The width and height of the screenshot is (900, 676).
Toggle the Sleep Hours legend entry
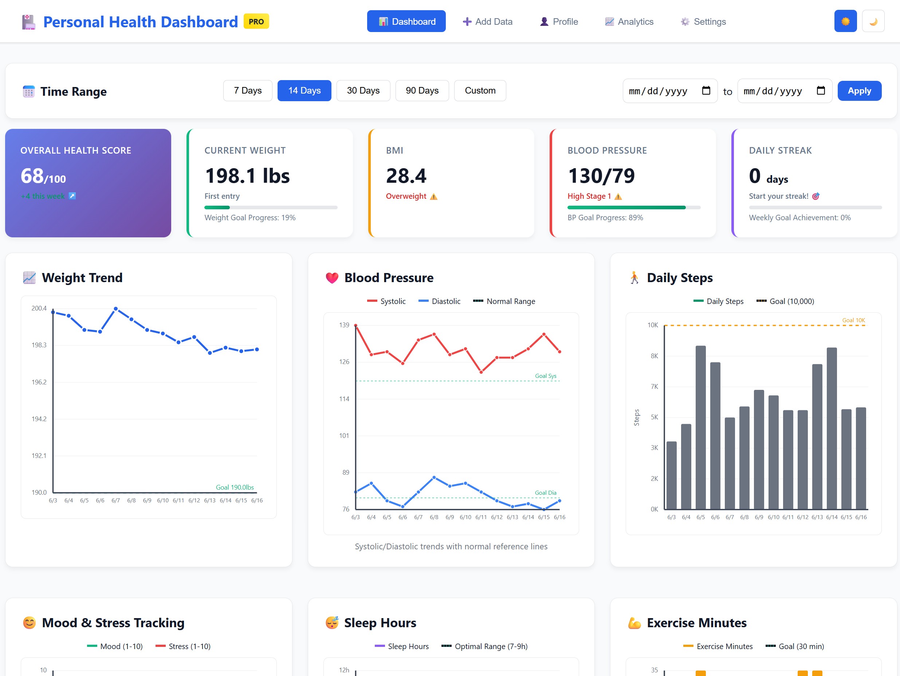pyautogui.click(x=401, y=646)
